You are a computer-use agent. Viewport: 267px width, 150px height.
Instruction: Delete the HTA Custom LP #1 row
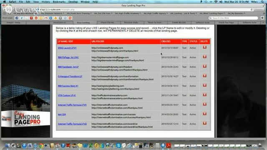(x=205, y=95)
